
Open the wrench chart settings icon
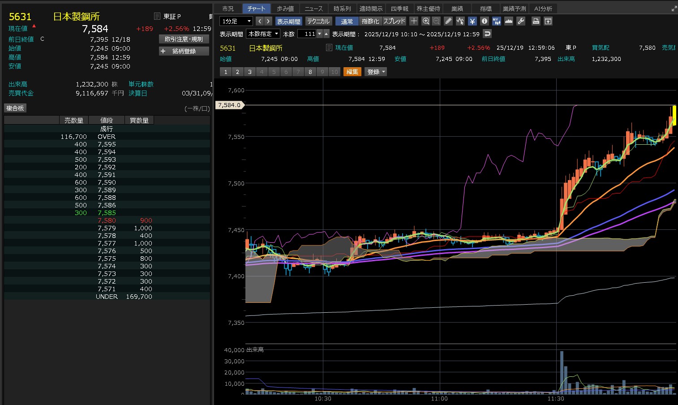[x=520, y=21]
